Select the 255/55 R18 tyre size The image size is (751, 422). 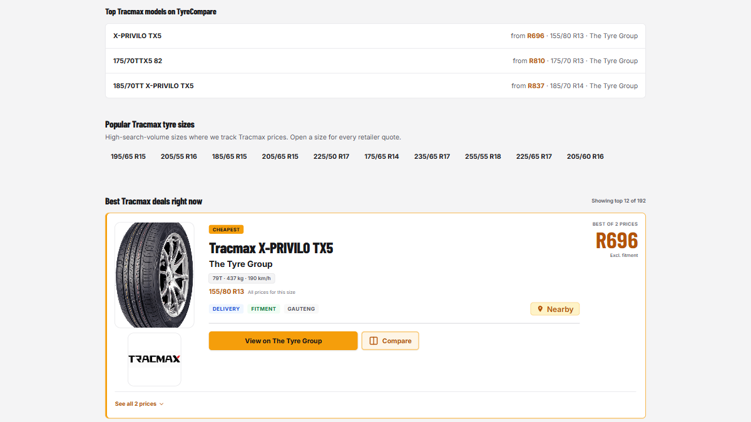point(483,156)
